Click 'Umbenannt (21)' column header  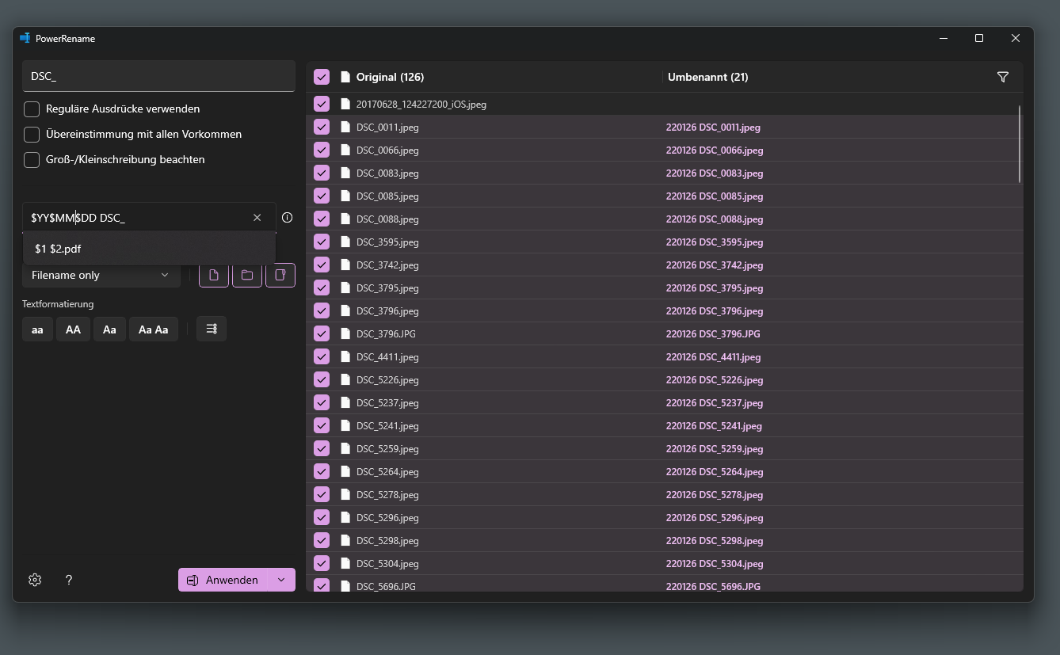coord(708,77)
